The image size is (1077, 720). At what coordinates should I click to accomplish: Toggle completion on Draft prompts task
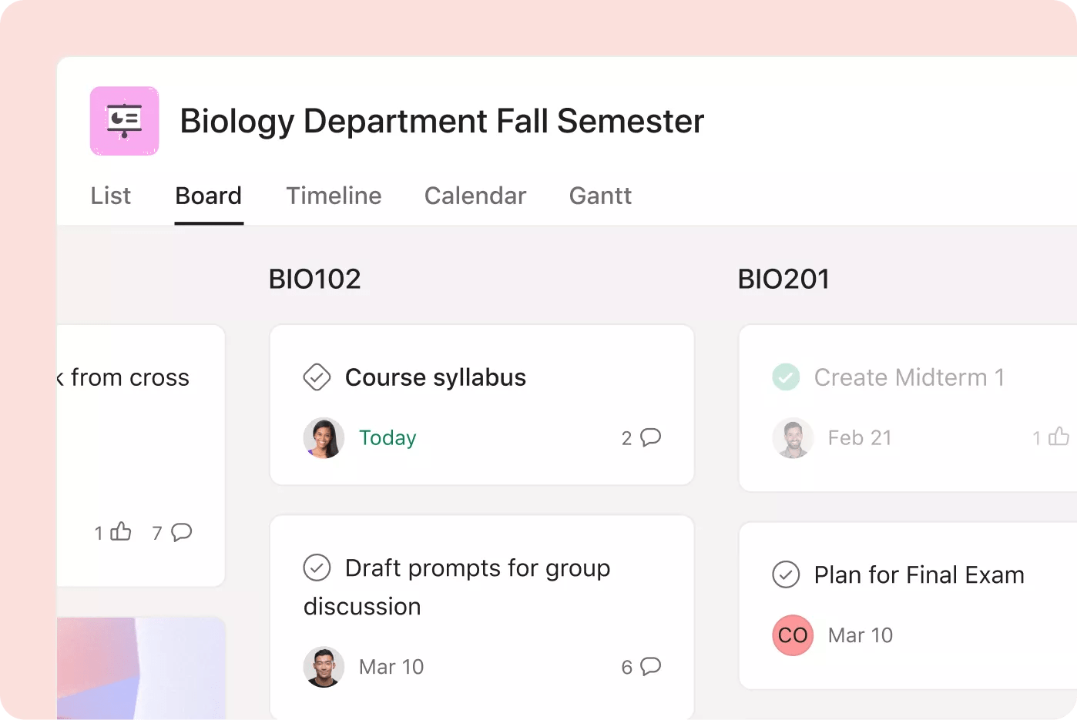point(317,568)
